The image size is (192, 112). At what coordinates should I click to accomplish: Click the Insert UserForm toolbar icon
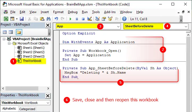pyautogui.click(x=12, y=19)
